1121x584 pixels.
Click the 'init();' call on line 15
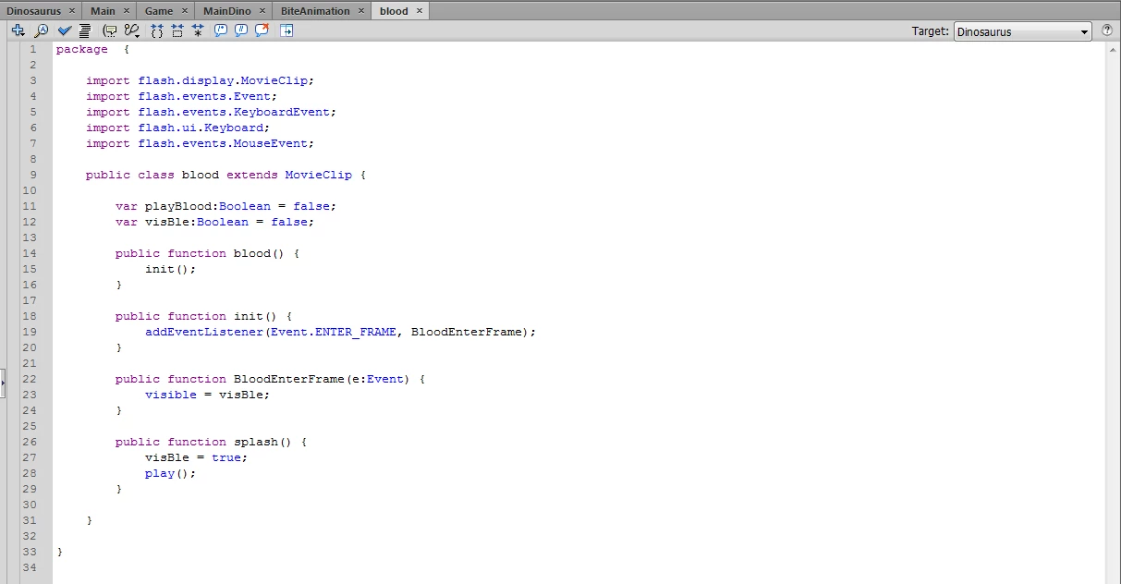171,269
